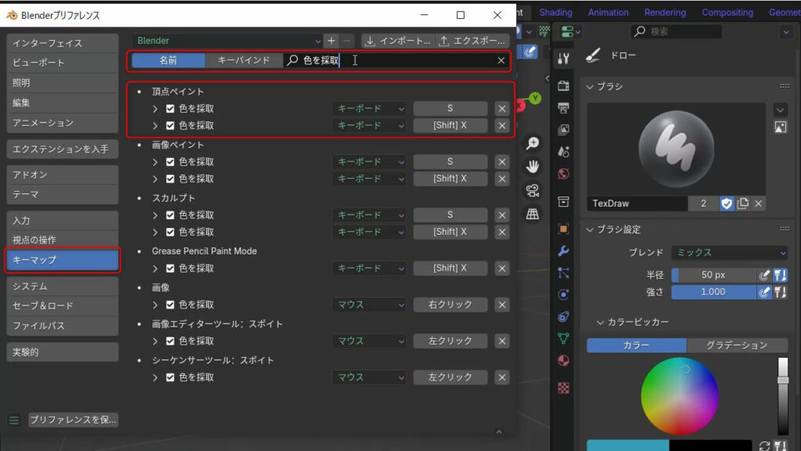Toggle 色を採取 checkbox under Grease Pencil Paint Mode

171,269
